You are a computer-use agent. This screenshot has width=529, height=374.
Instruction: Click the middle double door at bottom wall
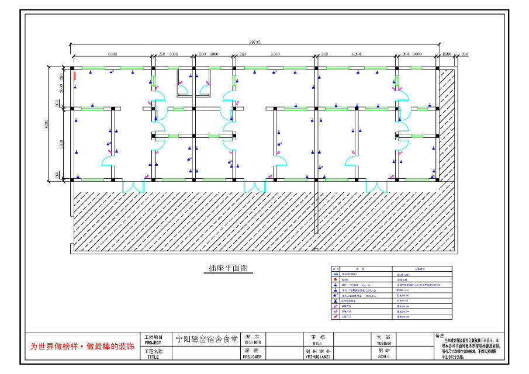pos(254,186)
